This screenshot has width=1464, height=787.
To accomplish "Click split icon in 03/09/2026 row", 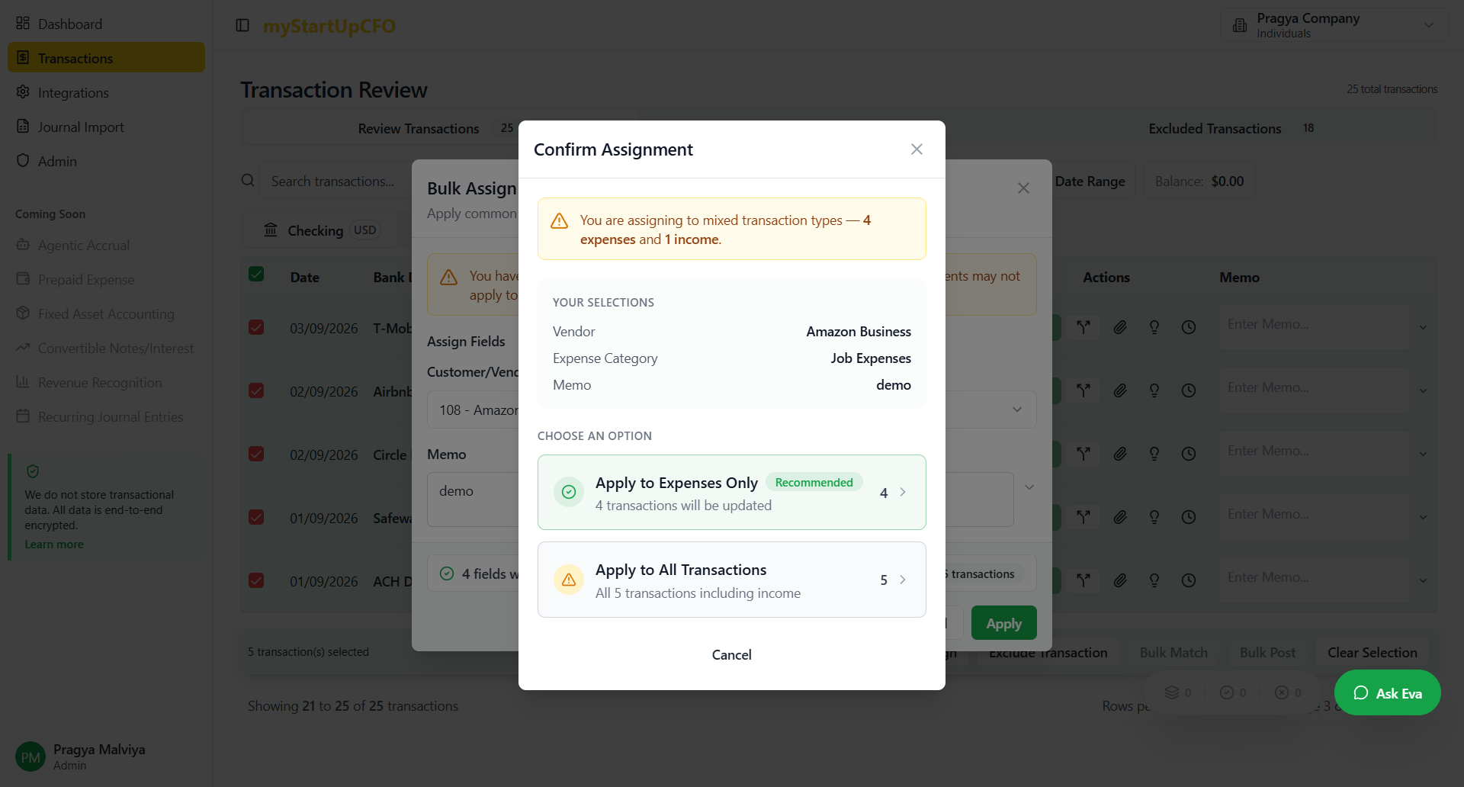I will (x=1083, y=327).
